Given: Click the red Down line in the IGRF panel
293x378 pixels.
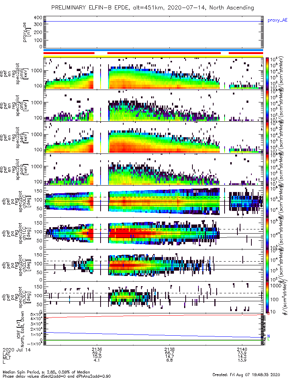Looking at the screenshot, I should click(x=153, y=316).
